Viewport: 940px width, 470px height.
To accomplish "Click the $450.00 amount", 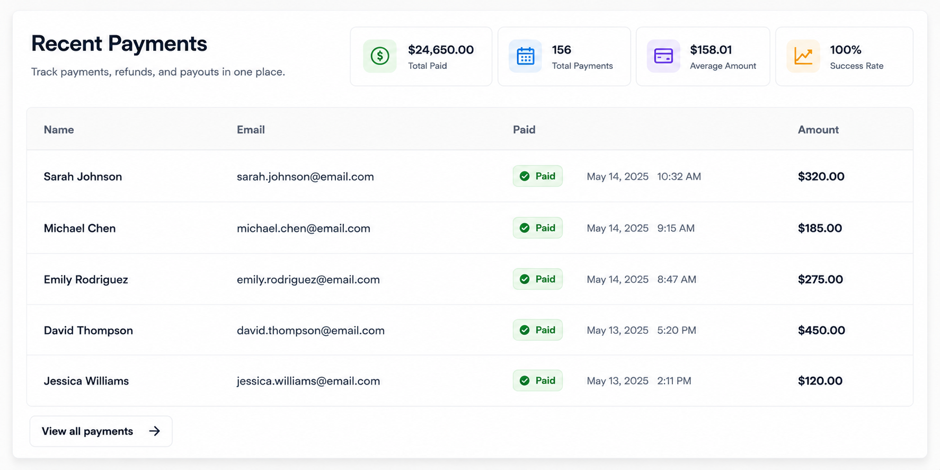I will pos(821,331).
